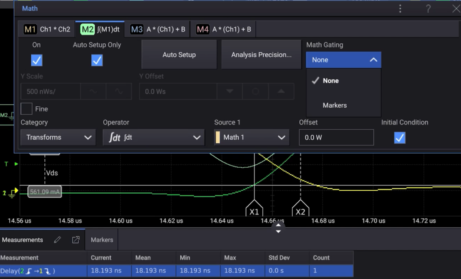
Task: Click the channel 2 ground indicator
Action: tap(11, 192)
